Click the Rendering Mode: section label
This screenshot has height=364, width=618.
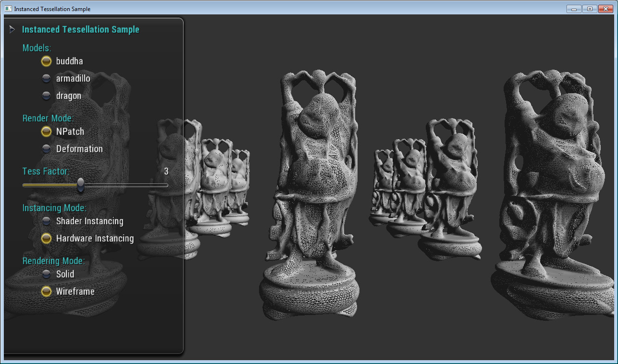tap(53, 261)
